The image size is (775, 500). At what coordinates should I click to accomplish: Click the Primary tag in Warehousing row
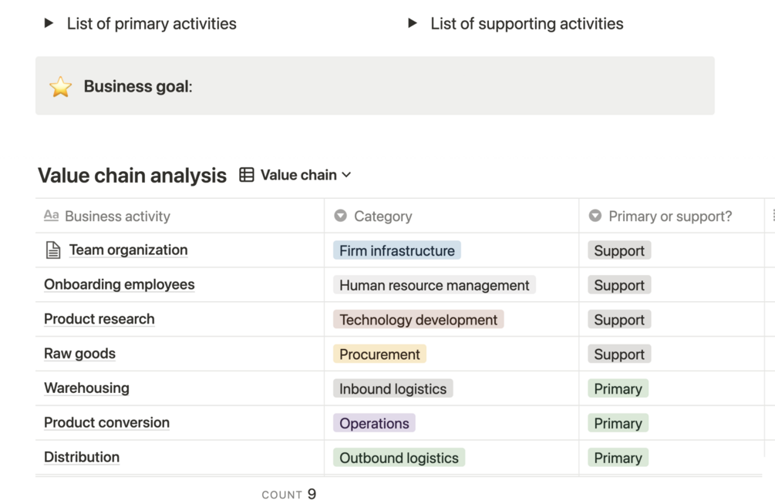click(x=617, y=389)
